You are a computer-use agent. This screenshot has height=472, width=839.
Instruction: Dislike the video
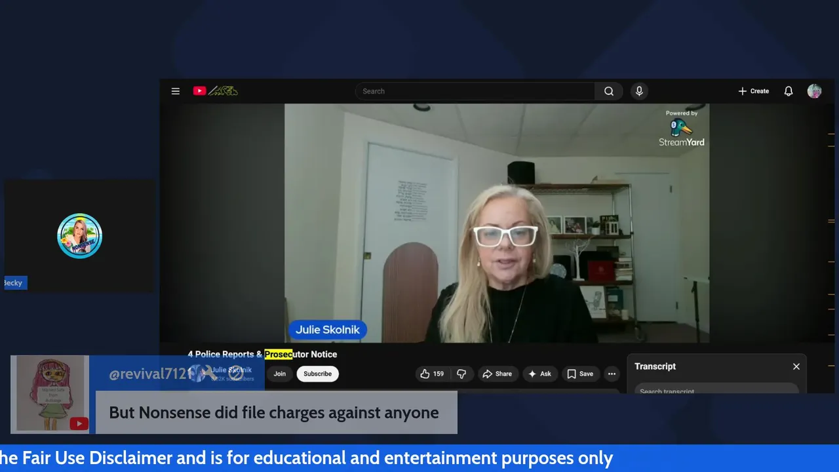coord(461,374)
